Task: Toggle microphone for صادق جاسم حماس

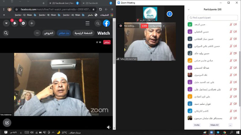Action: pos(231,61)
